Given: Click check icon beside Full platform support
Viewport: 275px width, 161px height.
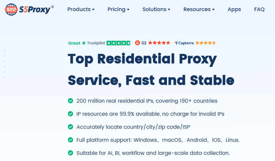Looking at the screenshot, I should tap(70, 140).
